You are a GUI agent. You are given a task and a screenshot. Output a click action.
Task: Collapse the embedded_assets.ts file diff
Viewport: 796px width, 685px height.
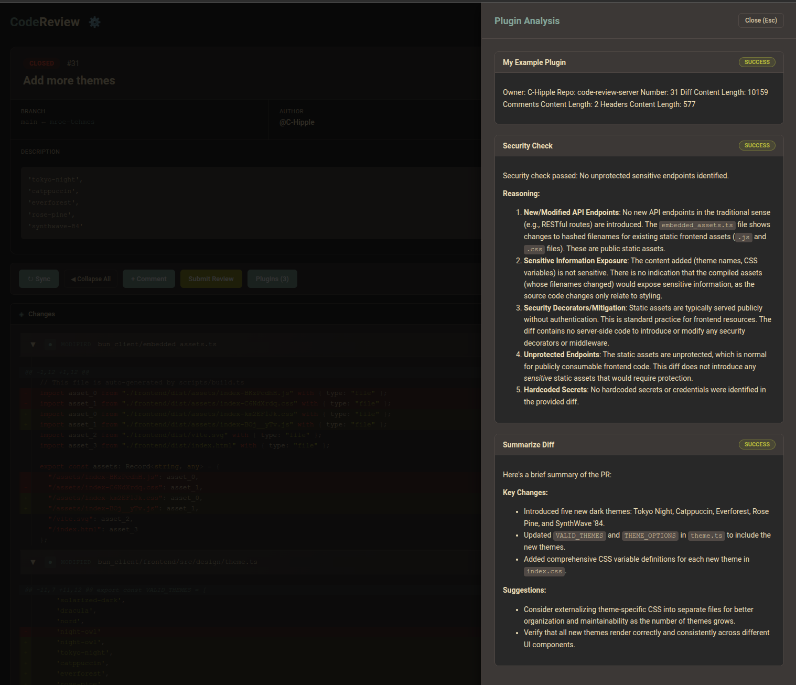point(33,345)
